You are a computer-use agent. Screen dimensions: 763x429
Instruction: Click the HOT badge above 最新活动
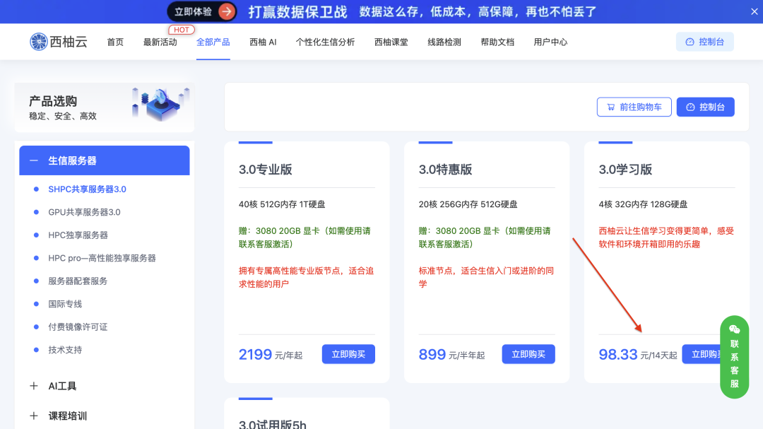182,30
